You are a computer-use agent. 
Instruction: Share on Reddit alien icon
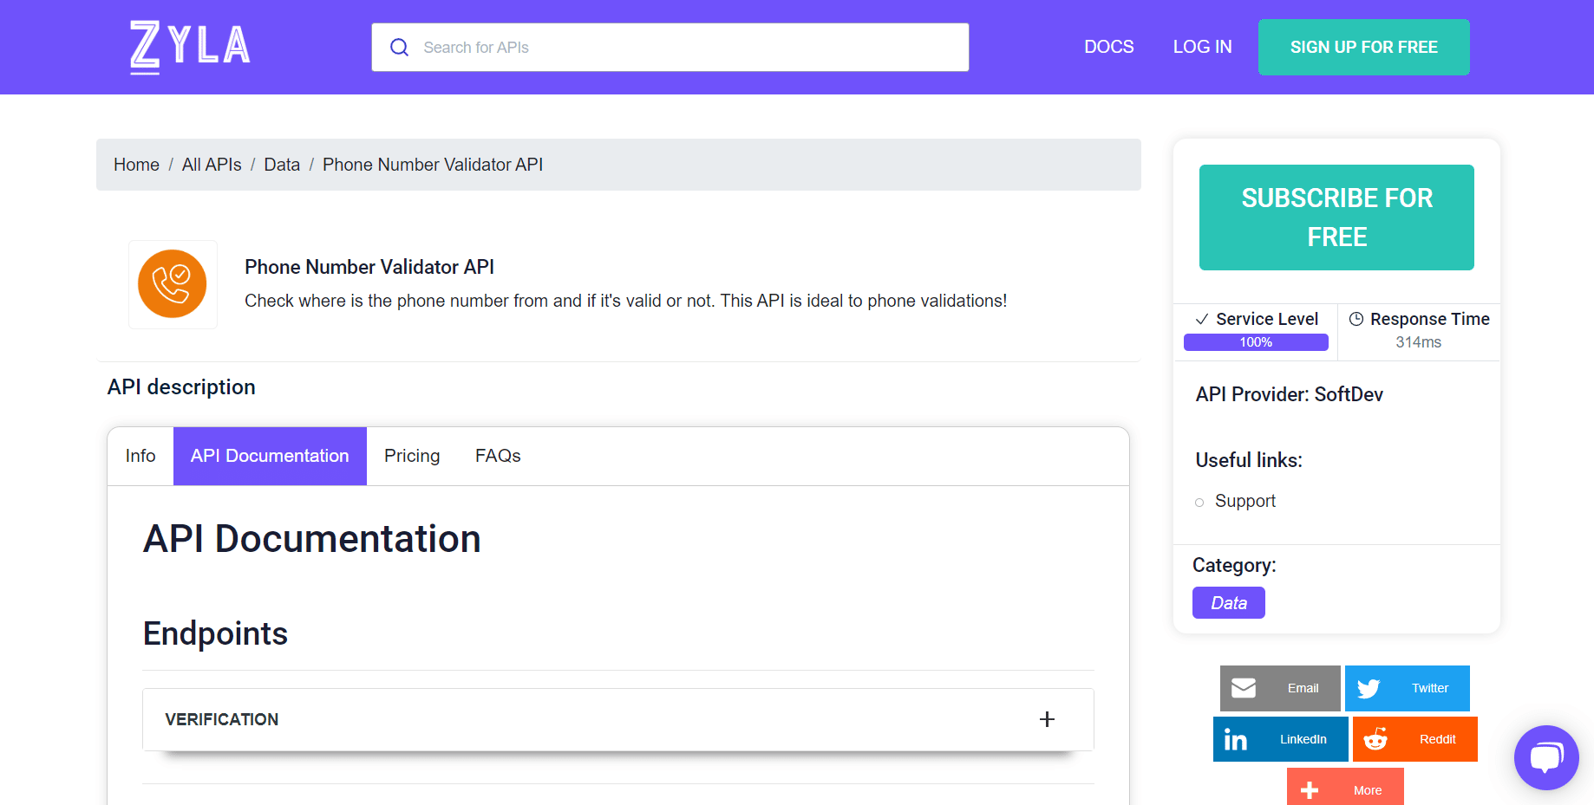click(1375, 739)
